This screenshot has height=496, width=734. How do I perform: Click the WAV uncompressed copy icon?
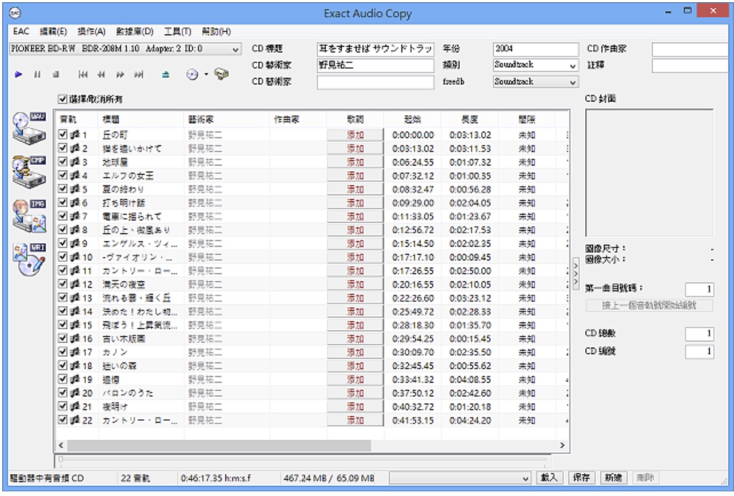coord(29,129)
